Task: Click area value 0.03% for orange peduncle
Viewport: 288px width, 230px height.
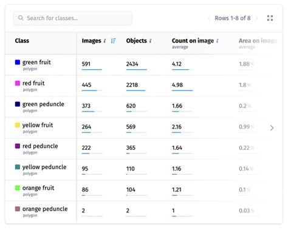Action: [x=246, y=211]
